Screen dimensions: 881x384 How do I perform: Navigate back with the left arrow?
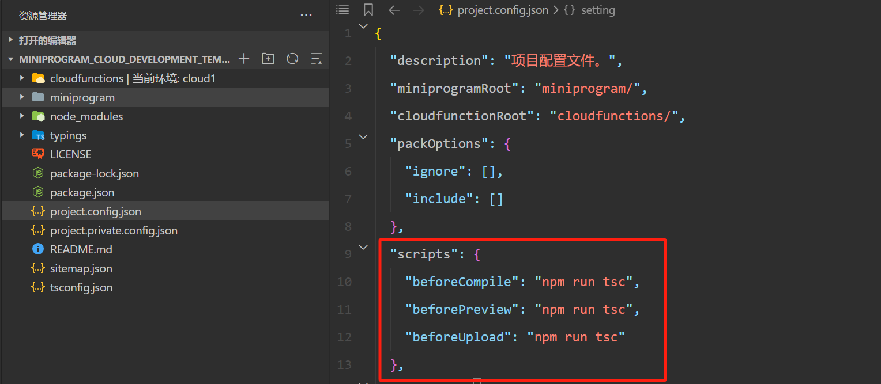click(394, 10)
